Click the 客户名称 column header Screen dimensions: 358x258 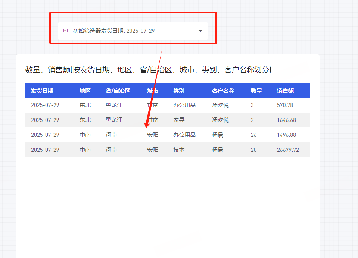click(223, 91)
